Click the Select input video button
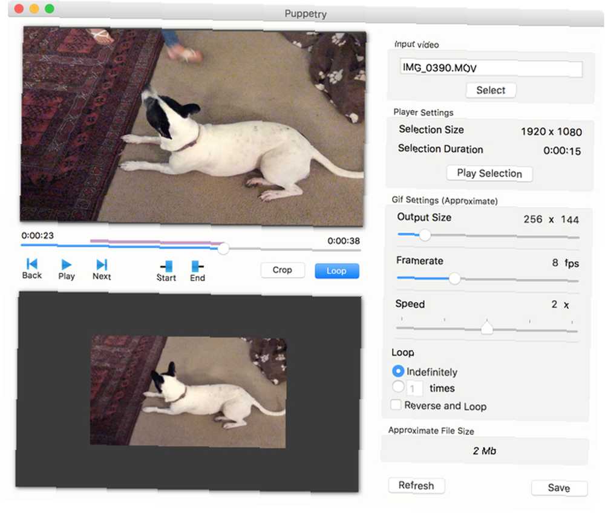Screen dimensions: 605x513 pos(491,90)
